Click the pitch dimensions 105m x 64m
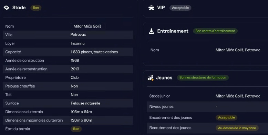 tap(81, 112)
